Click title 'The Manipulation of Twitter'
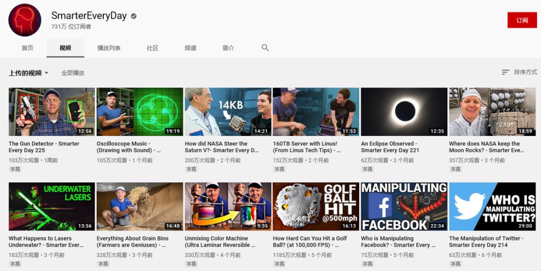The width and height of the screenshot is (541, 271). pyautogui.click(x=486, y=241)
